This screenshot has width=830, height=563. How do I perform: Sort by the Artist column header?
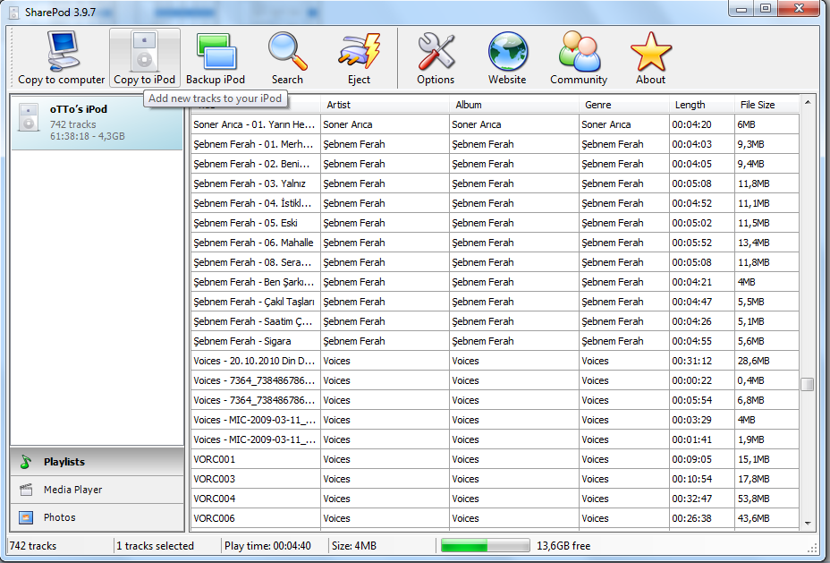click(x=385, y=105)
